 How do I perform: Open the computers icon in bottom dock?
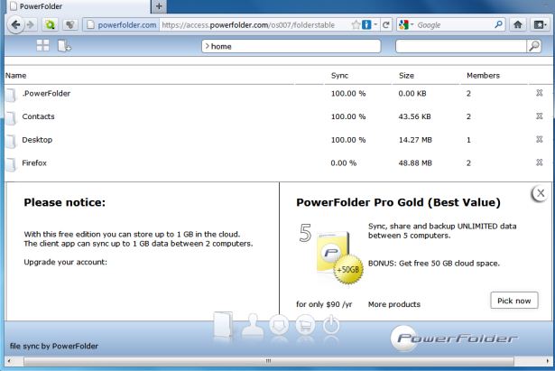[x=279, y=325]
